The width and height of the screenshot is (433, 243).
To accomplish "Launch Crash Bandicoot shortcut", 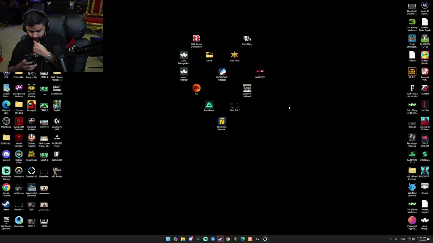I will point(412,41).
